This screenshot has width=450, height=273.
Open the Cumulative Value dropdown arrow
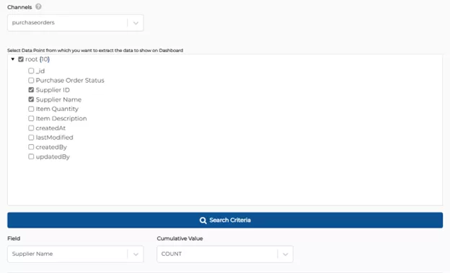[286, 254]
